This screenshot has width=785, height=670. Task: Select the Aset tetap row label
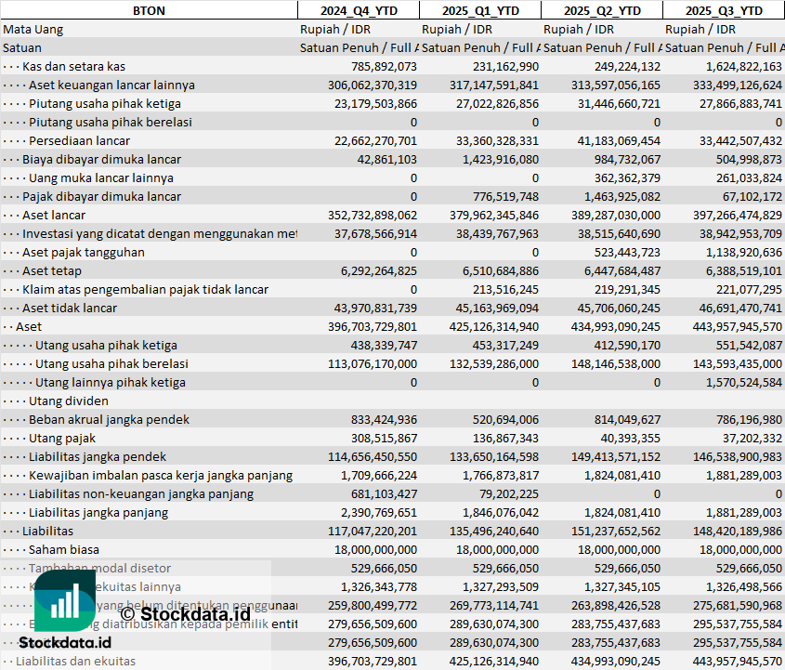52,270
